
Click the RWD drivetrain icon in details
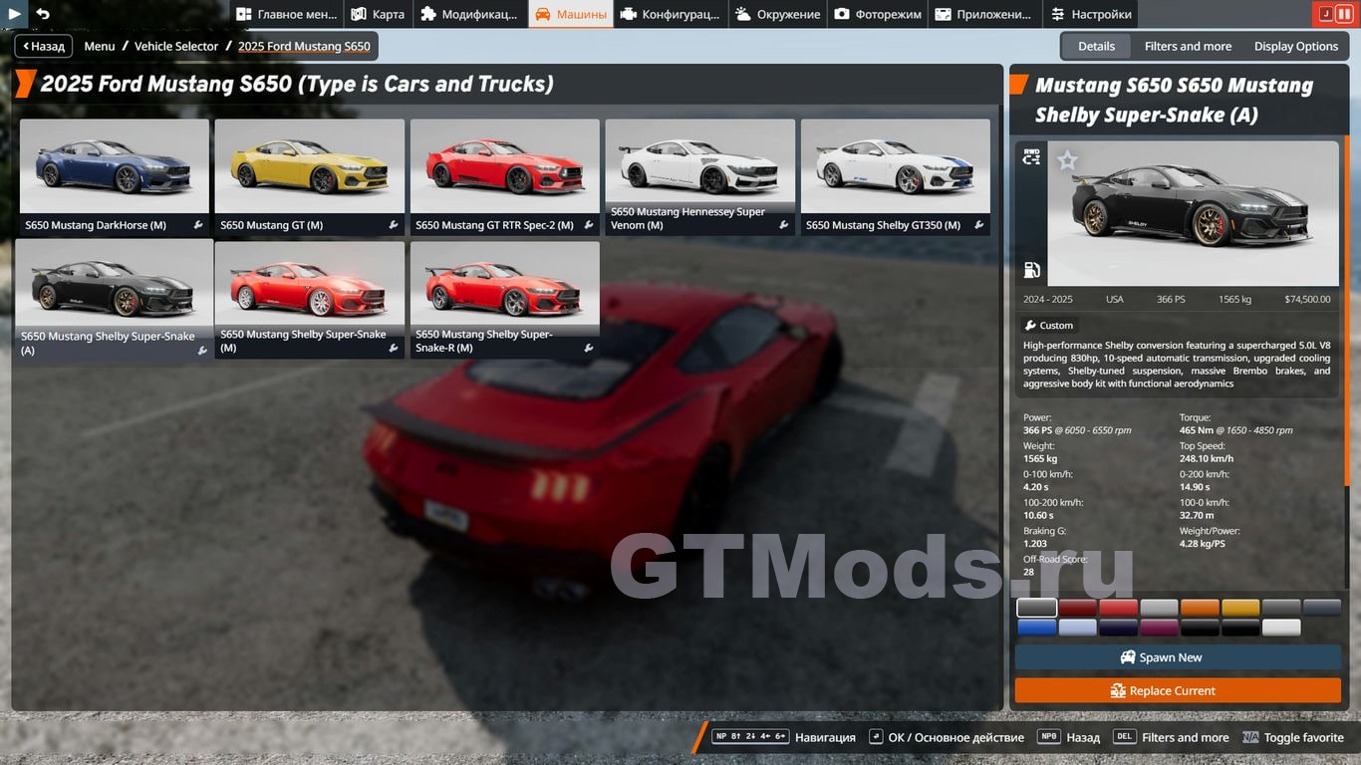click(1031, 156)
